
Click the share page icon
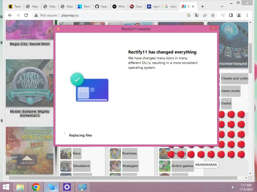coord(205,15)
